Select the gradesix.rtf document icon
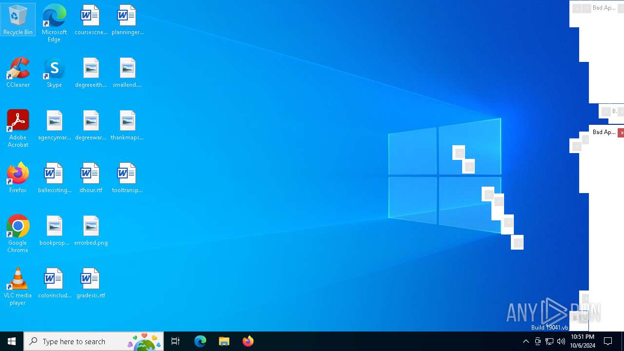The width and height of the screenshot is (624, 351). point(91,283)
